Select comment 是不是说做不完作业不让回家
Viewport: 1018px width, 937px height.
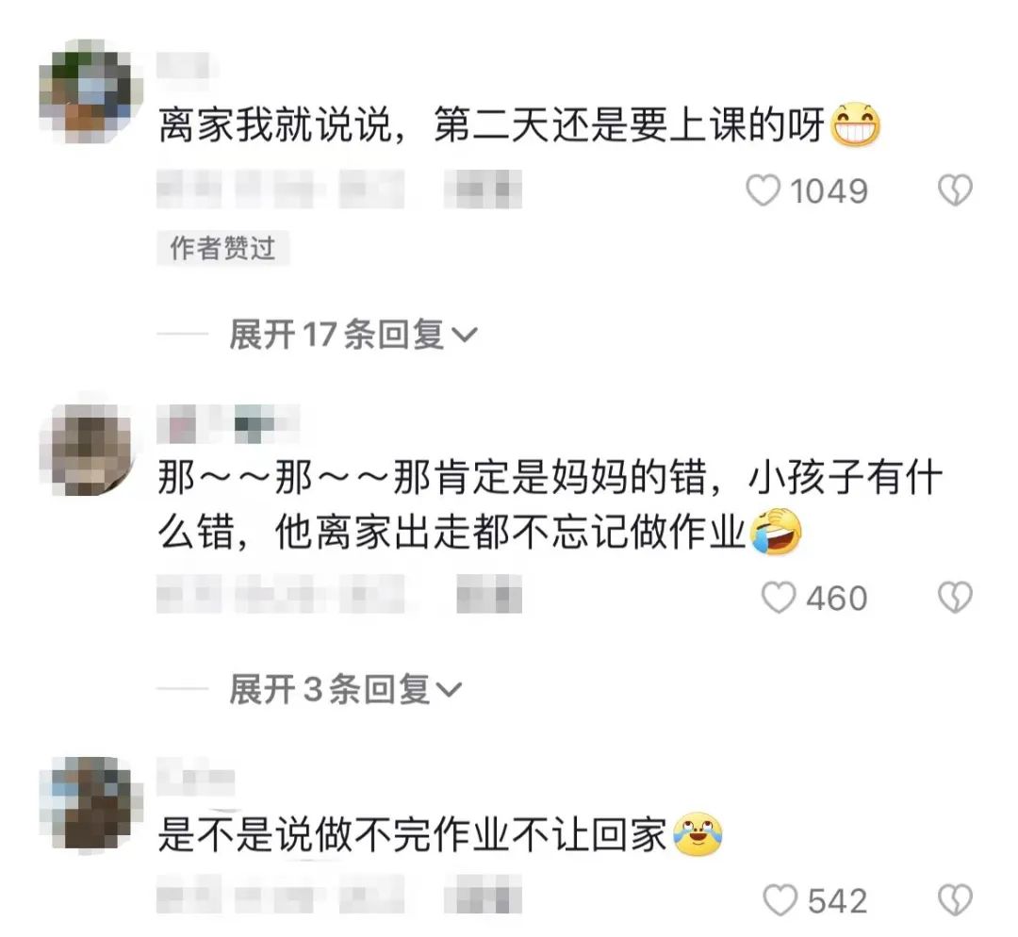(x=413, y=834)
